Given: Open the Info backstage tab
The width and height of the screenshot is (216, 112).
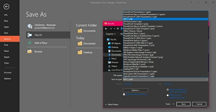Looking at the screenshot, I should (x=6, y=15).
